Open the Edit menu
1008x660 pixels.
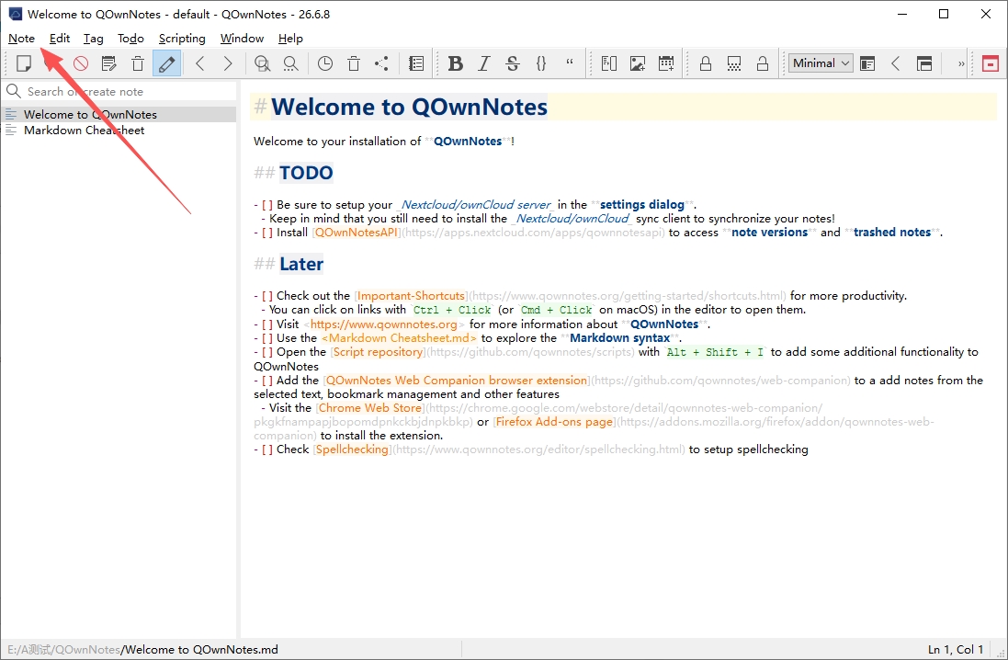pyautogui.click(x=60, y=39)
